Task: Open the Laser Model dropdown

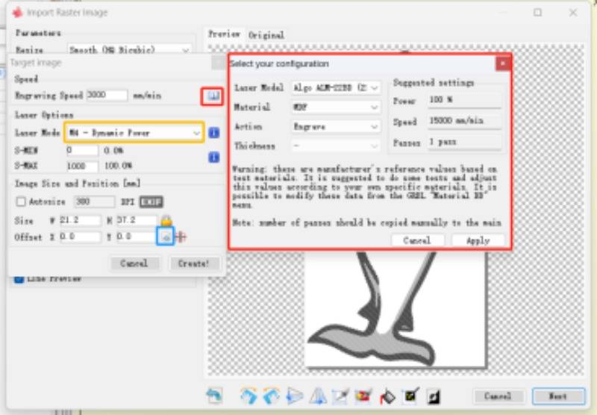Action: tap(336, 88)
